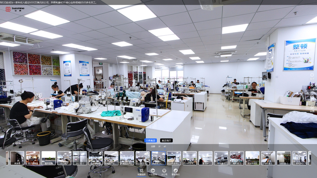The height and width of the screenshot is (178, 317).
Task: Switch to the 4F floor tab
Action: click(165, 147)
